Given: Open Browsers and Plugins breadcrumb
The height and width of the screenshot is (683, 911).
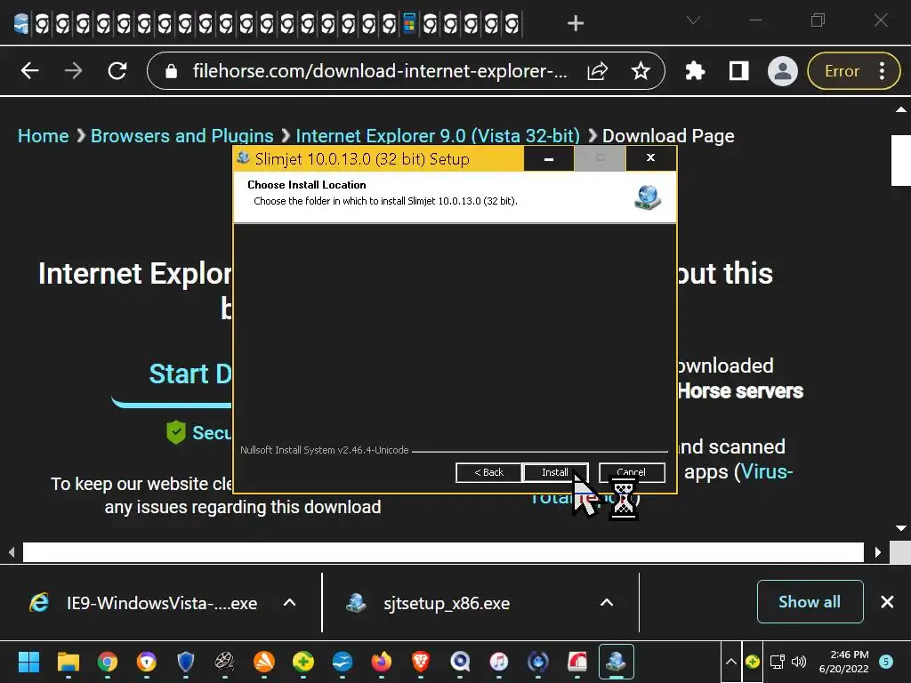Looking at the screenshot, I should click(x=181, y=136).
